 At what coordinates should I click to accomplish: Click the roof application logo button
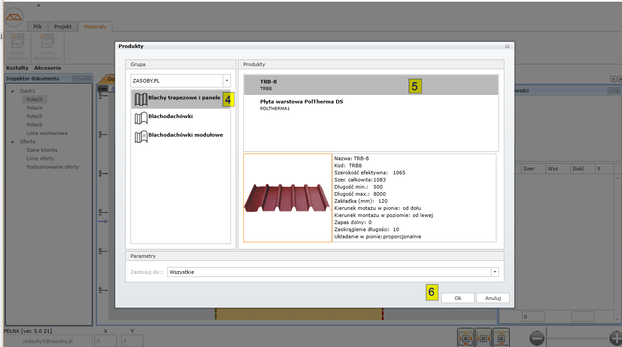click(14, 17)
